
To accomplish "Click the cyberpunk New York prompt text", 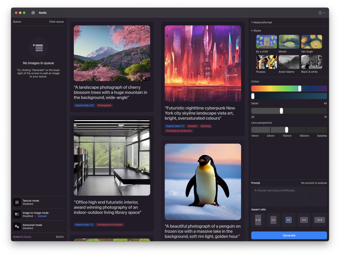I will click(200, 113).
